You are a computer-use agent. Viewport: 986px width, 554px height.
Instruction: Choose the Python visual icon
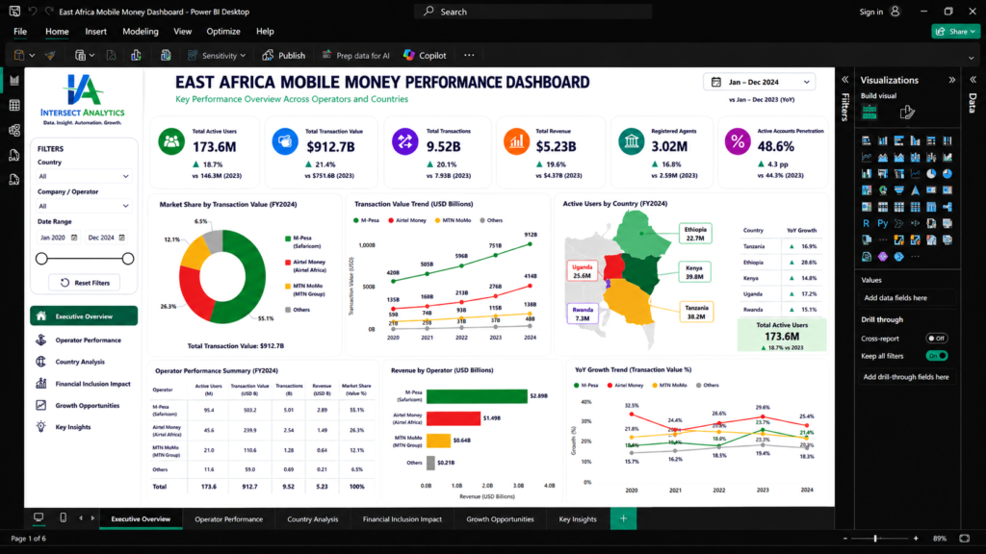coord(883,223)
